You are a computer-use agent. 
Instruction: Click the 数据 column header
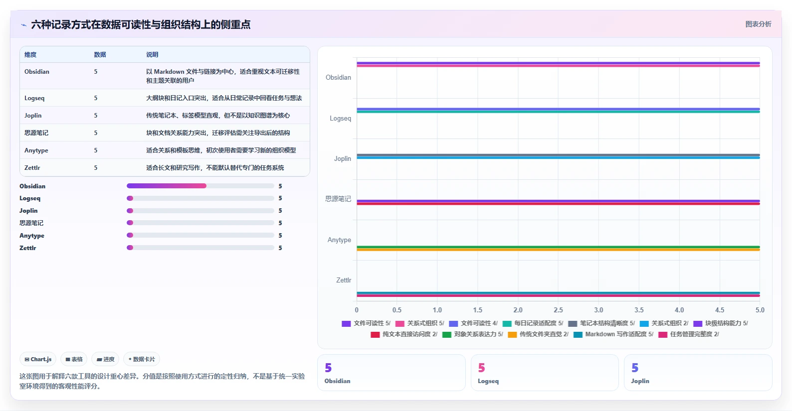100,55
